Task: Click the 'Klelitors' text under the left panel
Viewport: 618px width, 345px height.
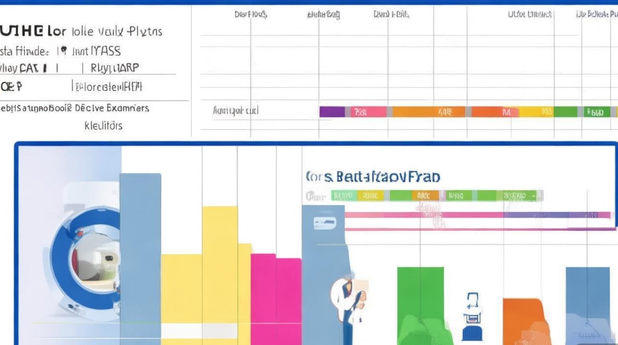Action: pyautogui.click(x=103, y=126)
